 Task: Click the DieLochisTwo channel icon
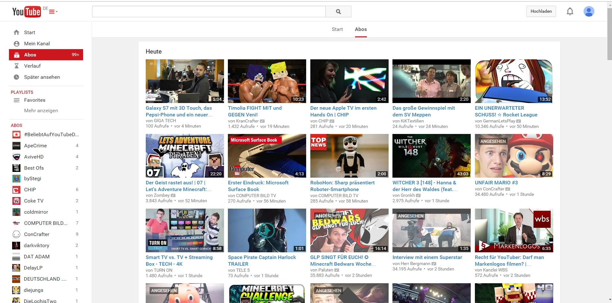pos(16,300)
